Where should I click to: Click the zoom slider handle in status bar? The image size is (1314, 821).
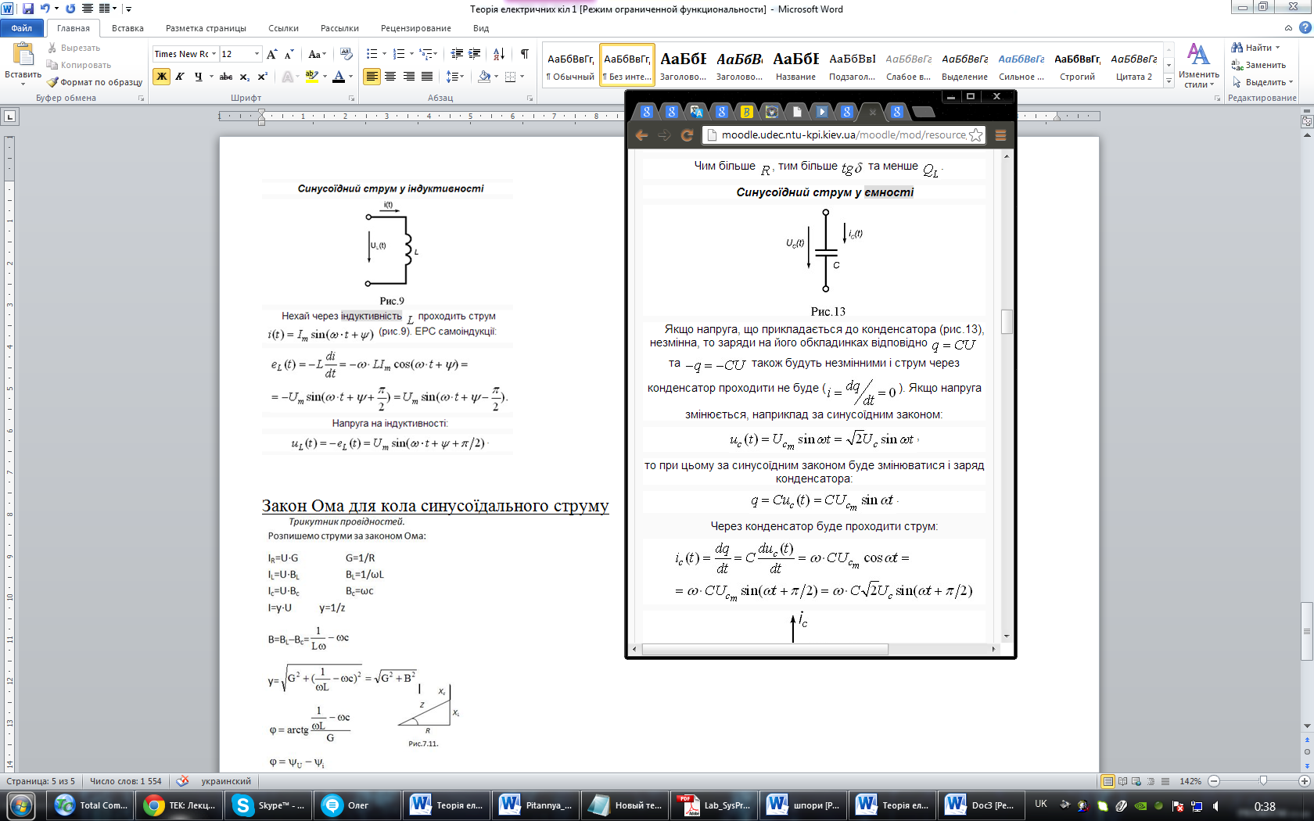pyautogui.click(x=1263, y=781)
